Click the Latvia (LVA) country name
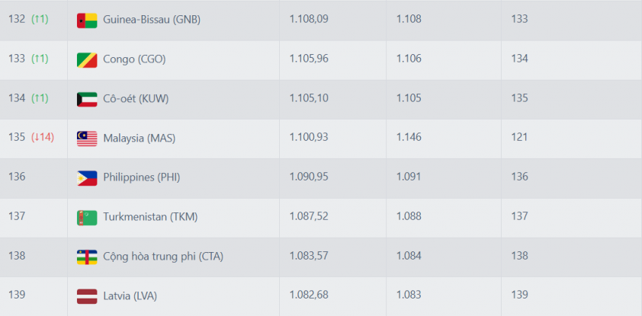642x316 pixels. 130,295
